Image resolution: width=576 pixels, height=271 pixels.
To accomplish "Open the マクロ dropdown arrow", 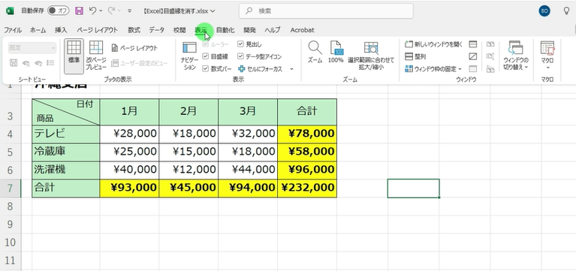I will [547, 68].
